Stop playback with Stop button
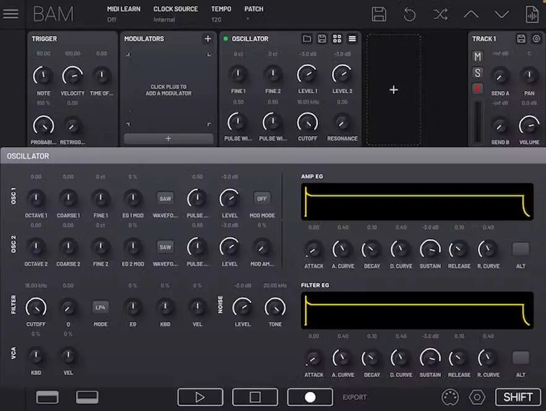 [x=255, y=397]
